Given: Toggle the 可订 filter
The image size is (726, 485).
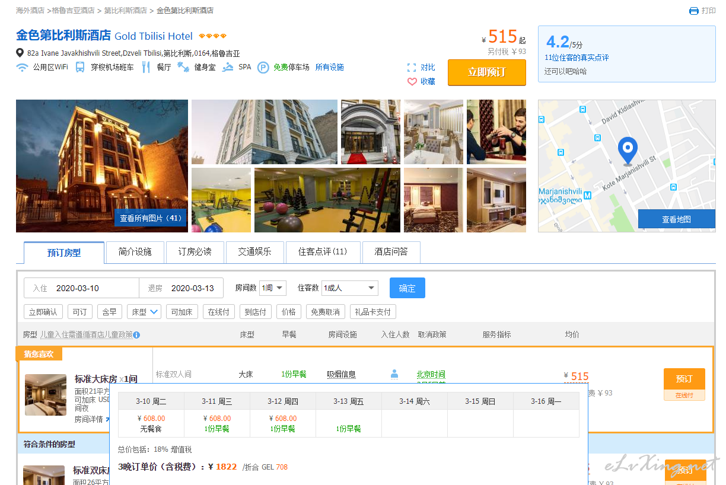Looking at the screenshot, I should coord(80,312).
